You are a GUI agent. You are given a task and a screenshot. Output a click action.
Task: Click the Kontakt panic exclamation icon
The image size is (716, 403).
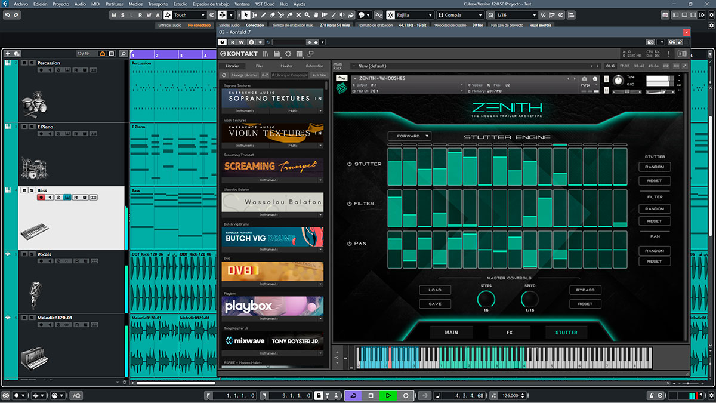[x=669, y=54]
